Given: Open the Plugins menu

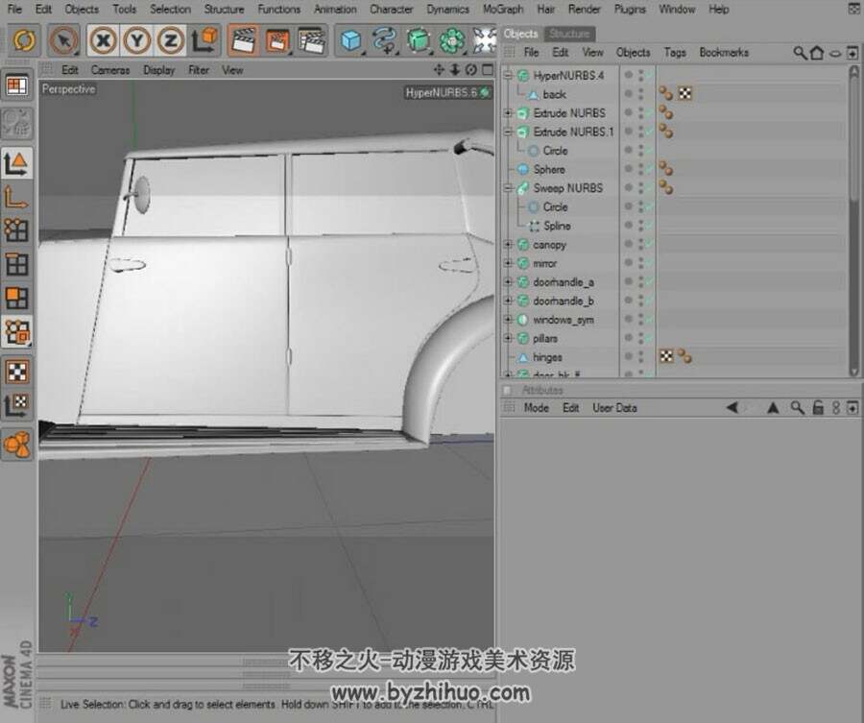Looking at the screenshot, I should (x=630, y=10).
